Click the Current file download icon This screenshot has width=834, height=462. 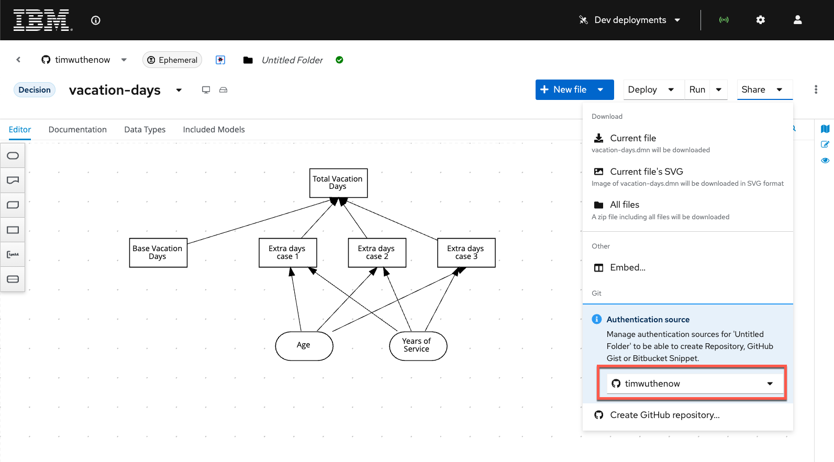tap(598, 138)
